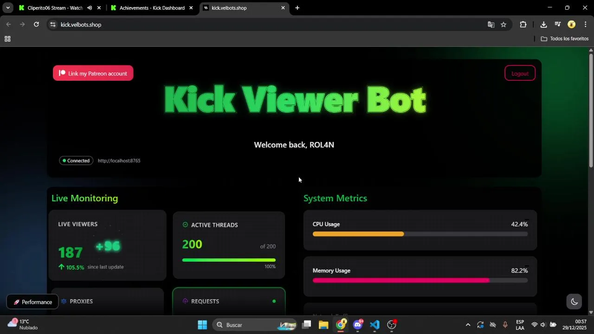The image size is (594, 334).
Task: Click the Memory Usage progress bar
Action: [x=420, y=280]
